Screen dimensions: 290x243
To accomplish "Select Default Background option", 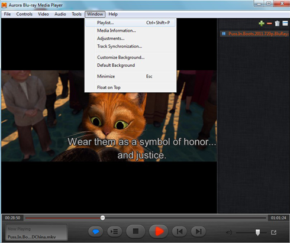I will (x=130, y=65).
